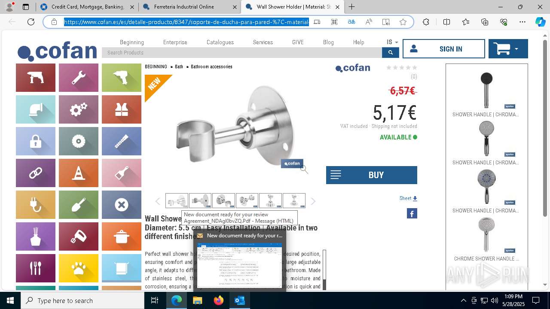Click the Search Products input field
The image size is (550, 309).
tap(242, 52)
